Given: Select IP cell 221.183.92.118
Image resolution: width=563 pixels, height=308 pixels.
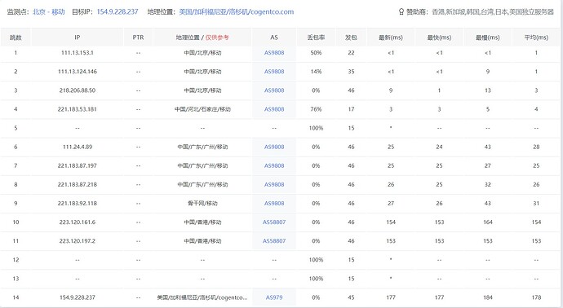Looking at the screenshot, I should [x=78, y=204].
